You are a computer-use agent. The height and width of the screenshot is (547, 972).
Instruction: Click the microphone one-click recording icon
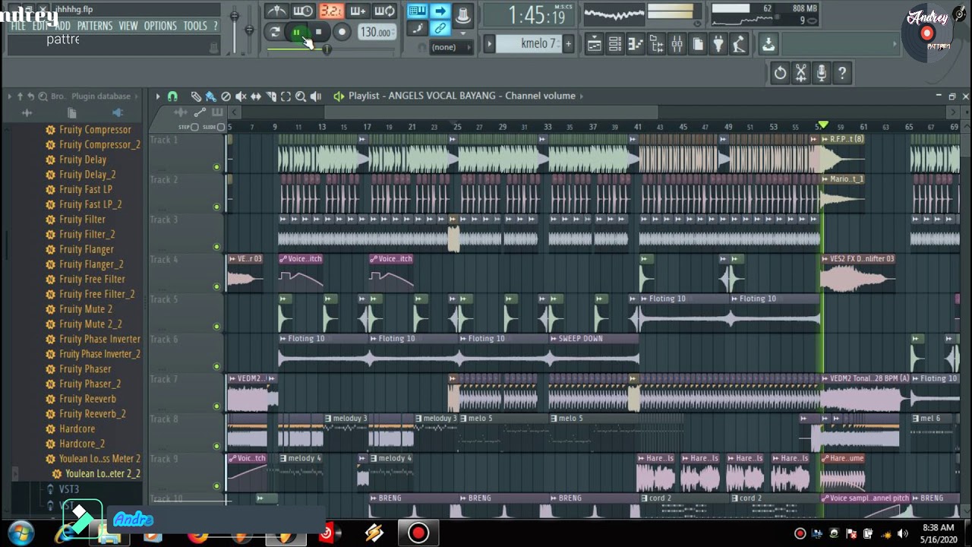pyautogui.click(x=821, y=73)
